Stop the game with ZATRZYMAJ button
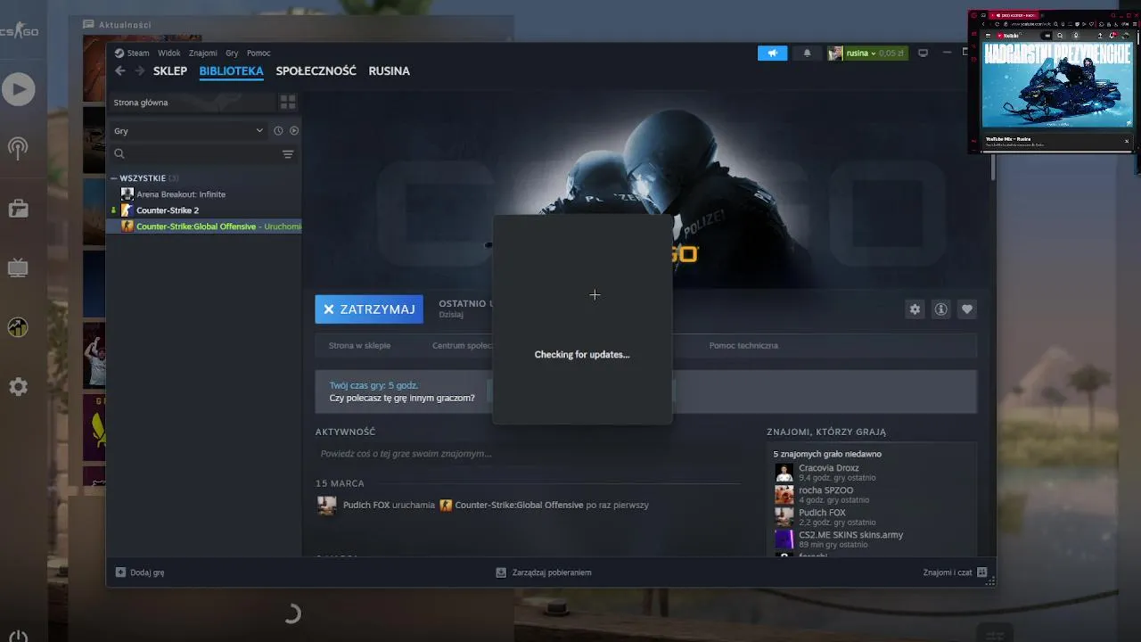Screen dimensions: 1141x642 click(369, 309)
